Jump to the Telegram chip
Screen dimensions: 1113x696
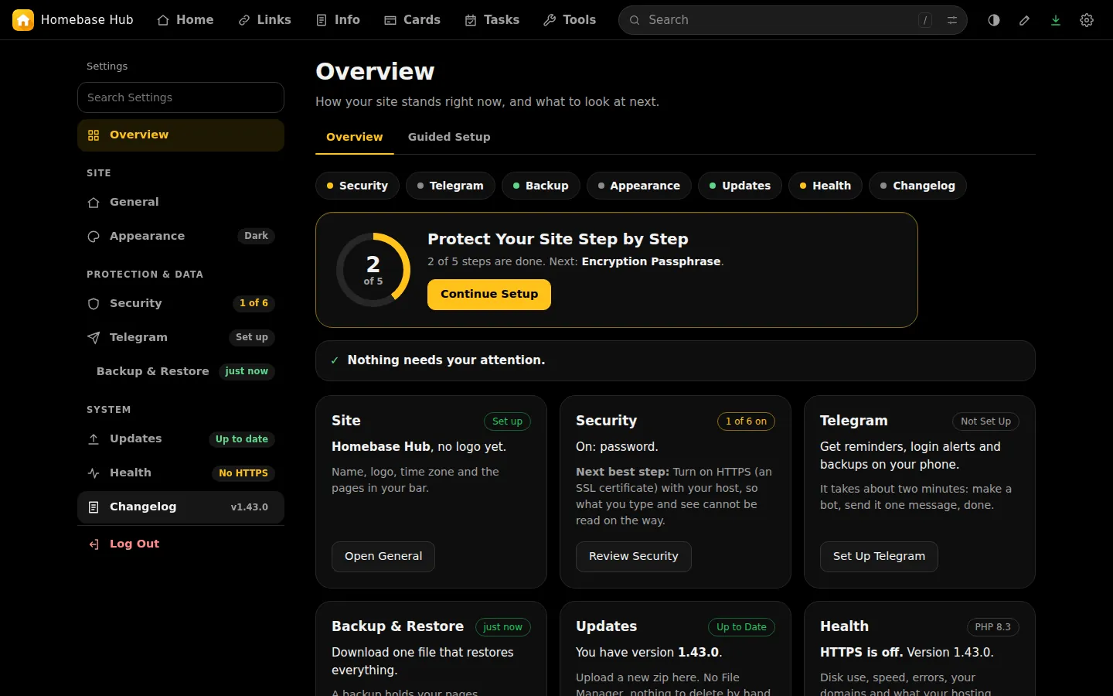451,186
